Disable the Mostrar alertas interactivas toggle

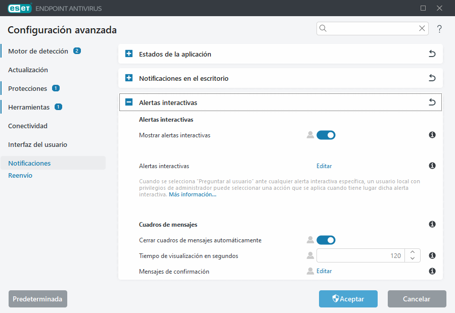[326, 135]
